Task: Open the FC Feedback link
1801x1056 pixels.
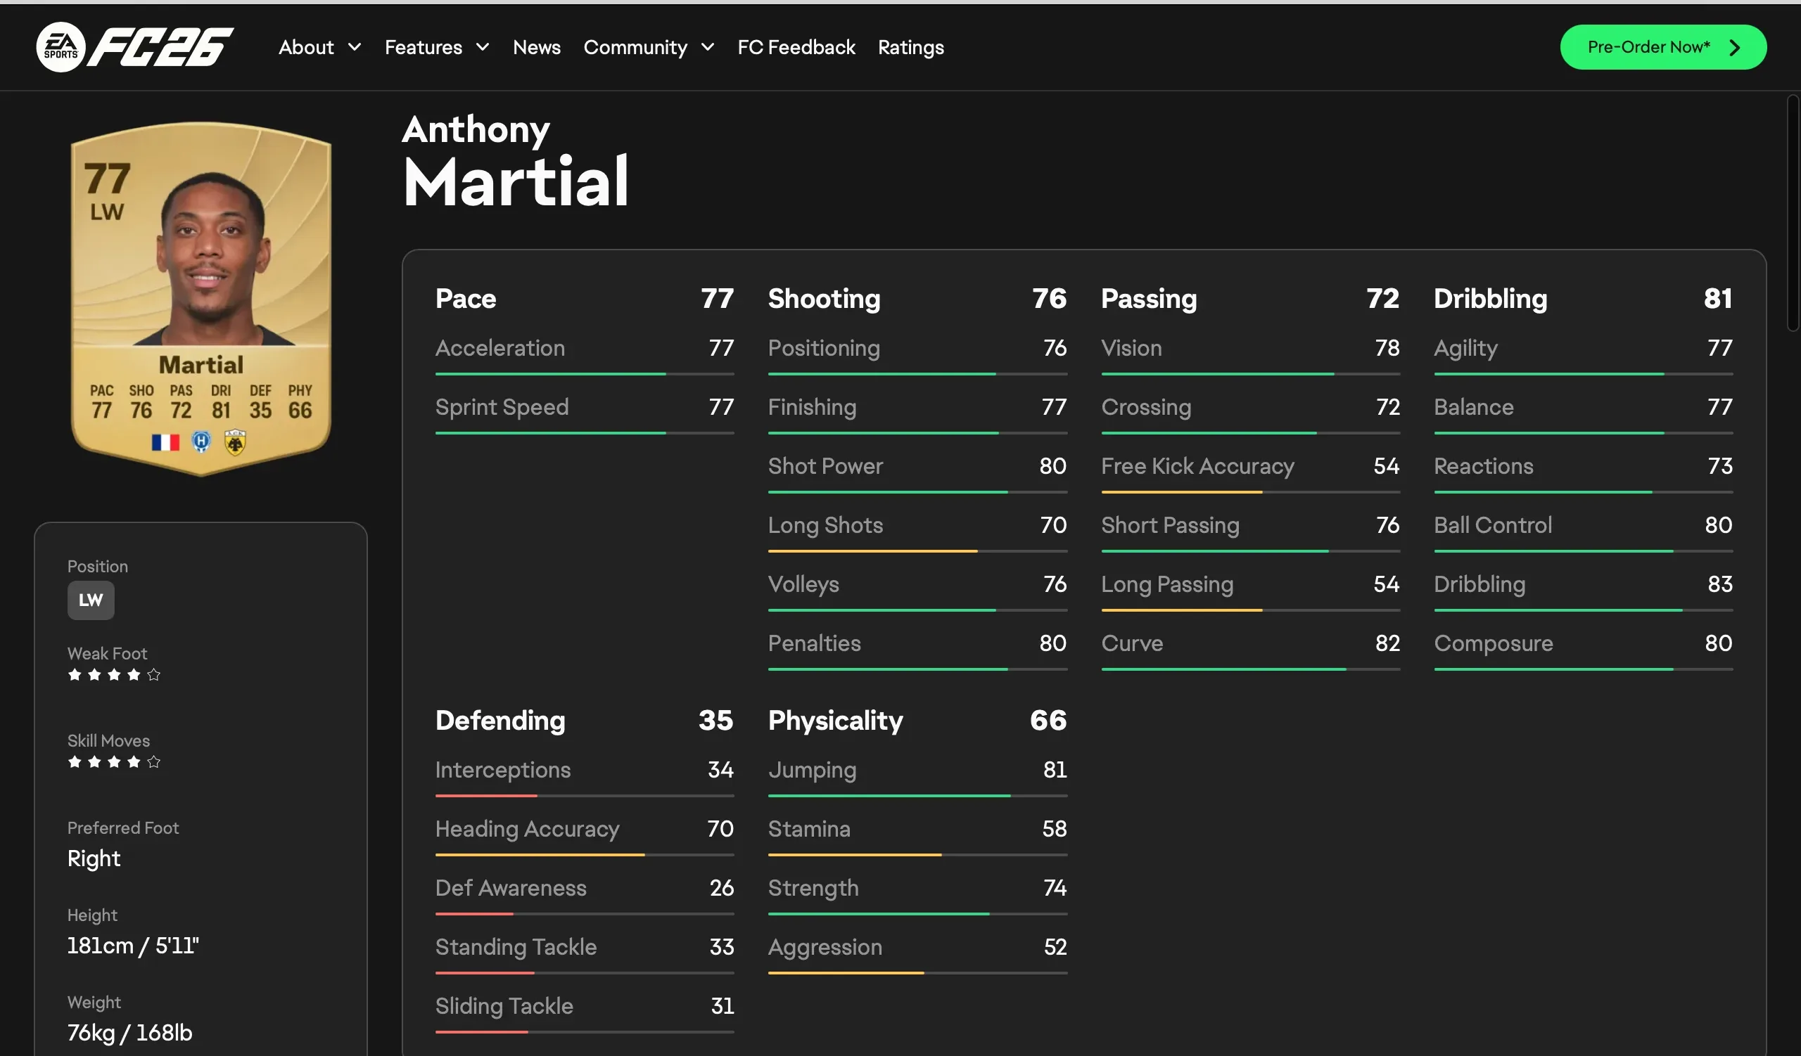Action: point(796,47)
